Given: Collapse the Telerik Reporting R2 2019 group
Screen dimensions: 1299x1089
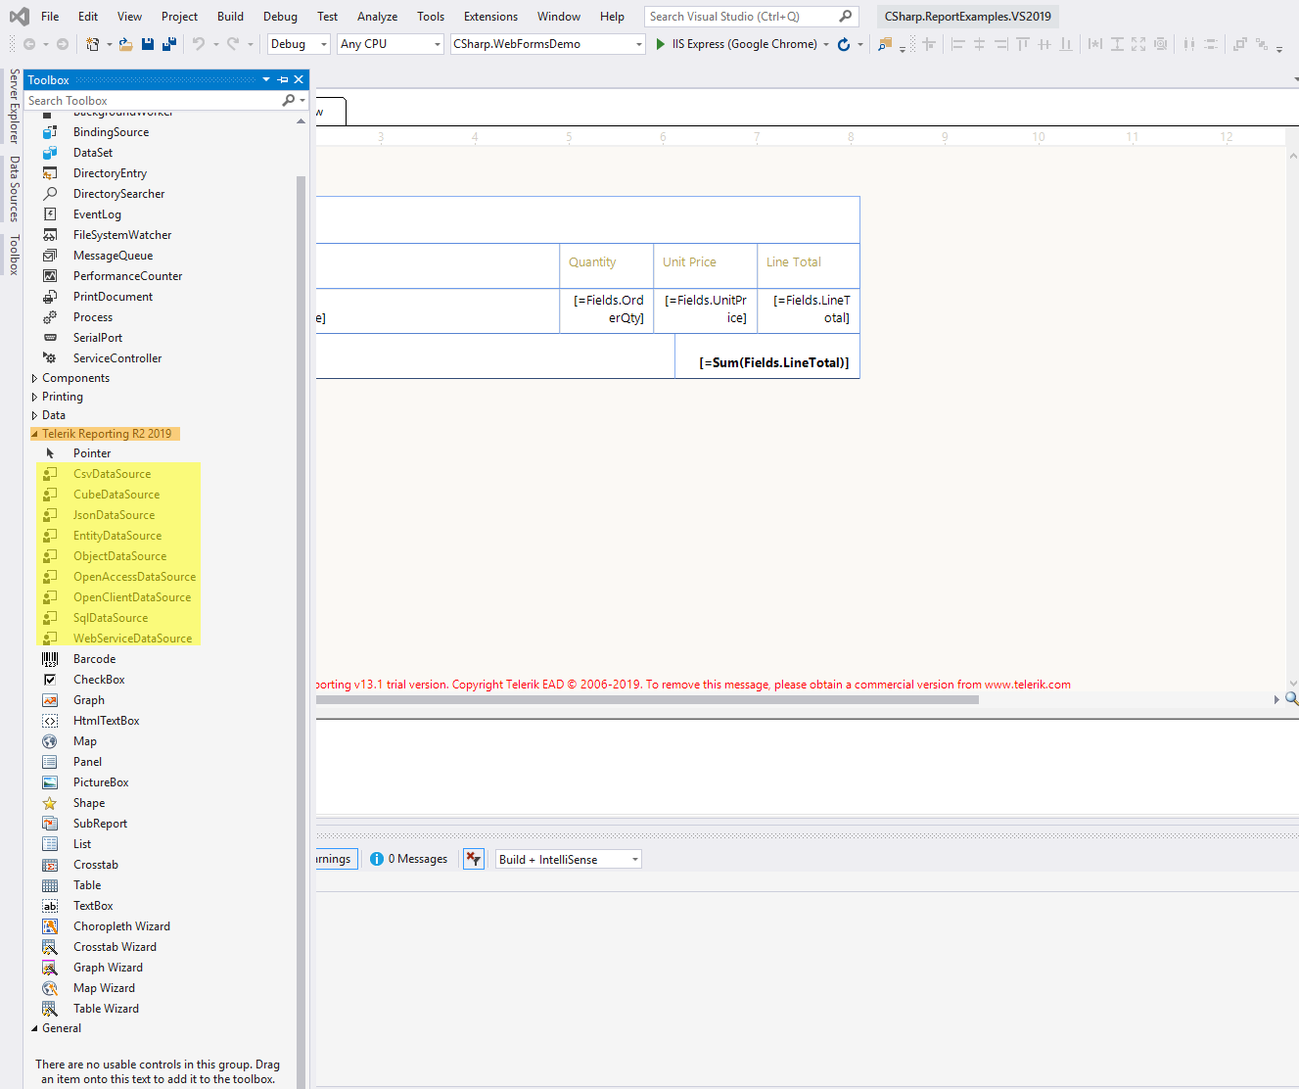Looking at the screenshot, I should (x=35, y=434).
